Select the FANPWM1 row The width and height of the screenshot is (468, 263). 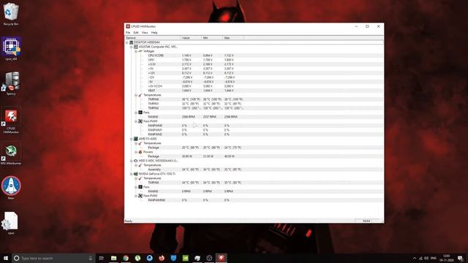click(x=254, y=130)
